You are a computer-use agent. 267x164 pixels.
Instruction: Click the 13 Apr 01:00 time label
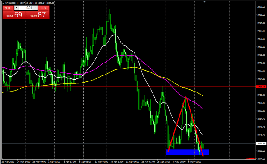101,162
